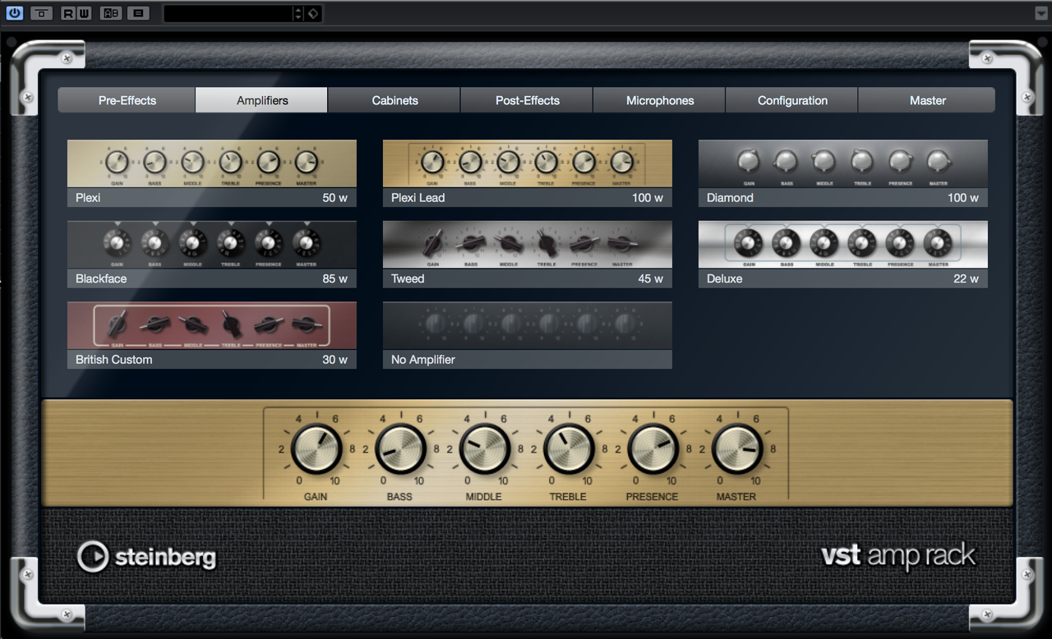Image resolution: width=1052 pixels, height=639 pixels.
Task: Click the large BASS knob
Action: pos(400,449)
